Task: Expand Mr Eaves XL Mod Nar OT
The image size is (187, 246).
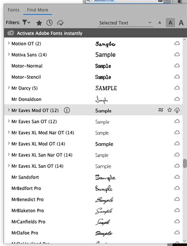Action: point(9,132)
